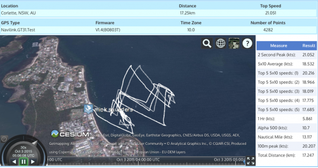Open the imagery base layer picker thumbnail
Image resolution: width=318 pixels, height=168 pixels.
234,43
